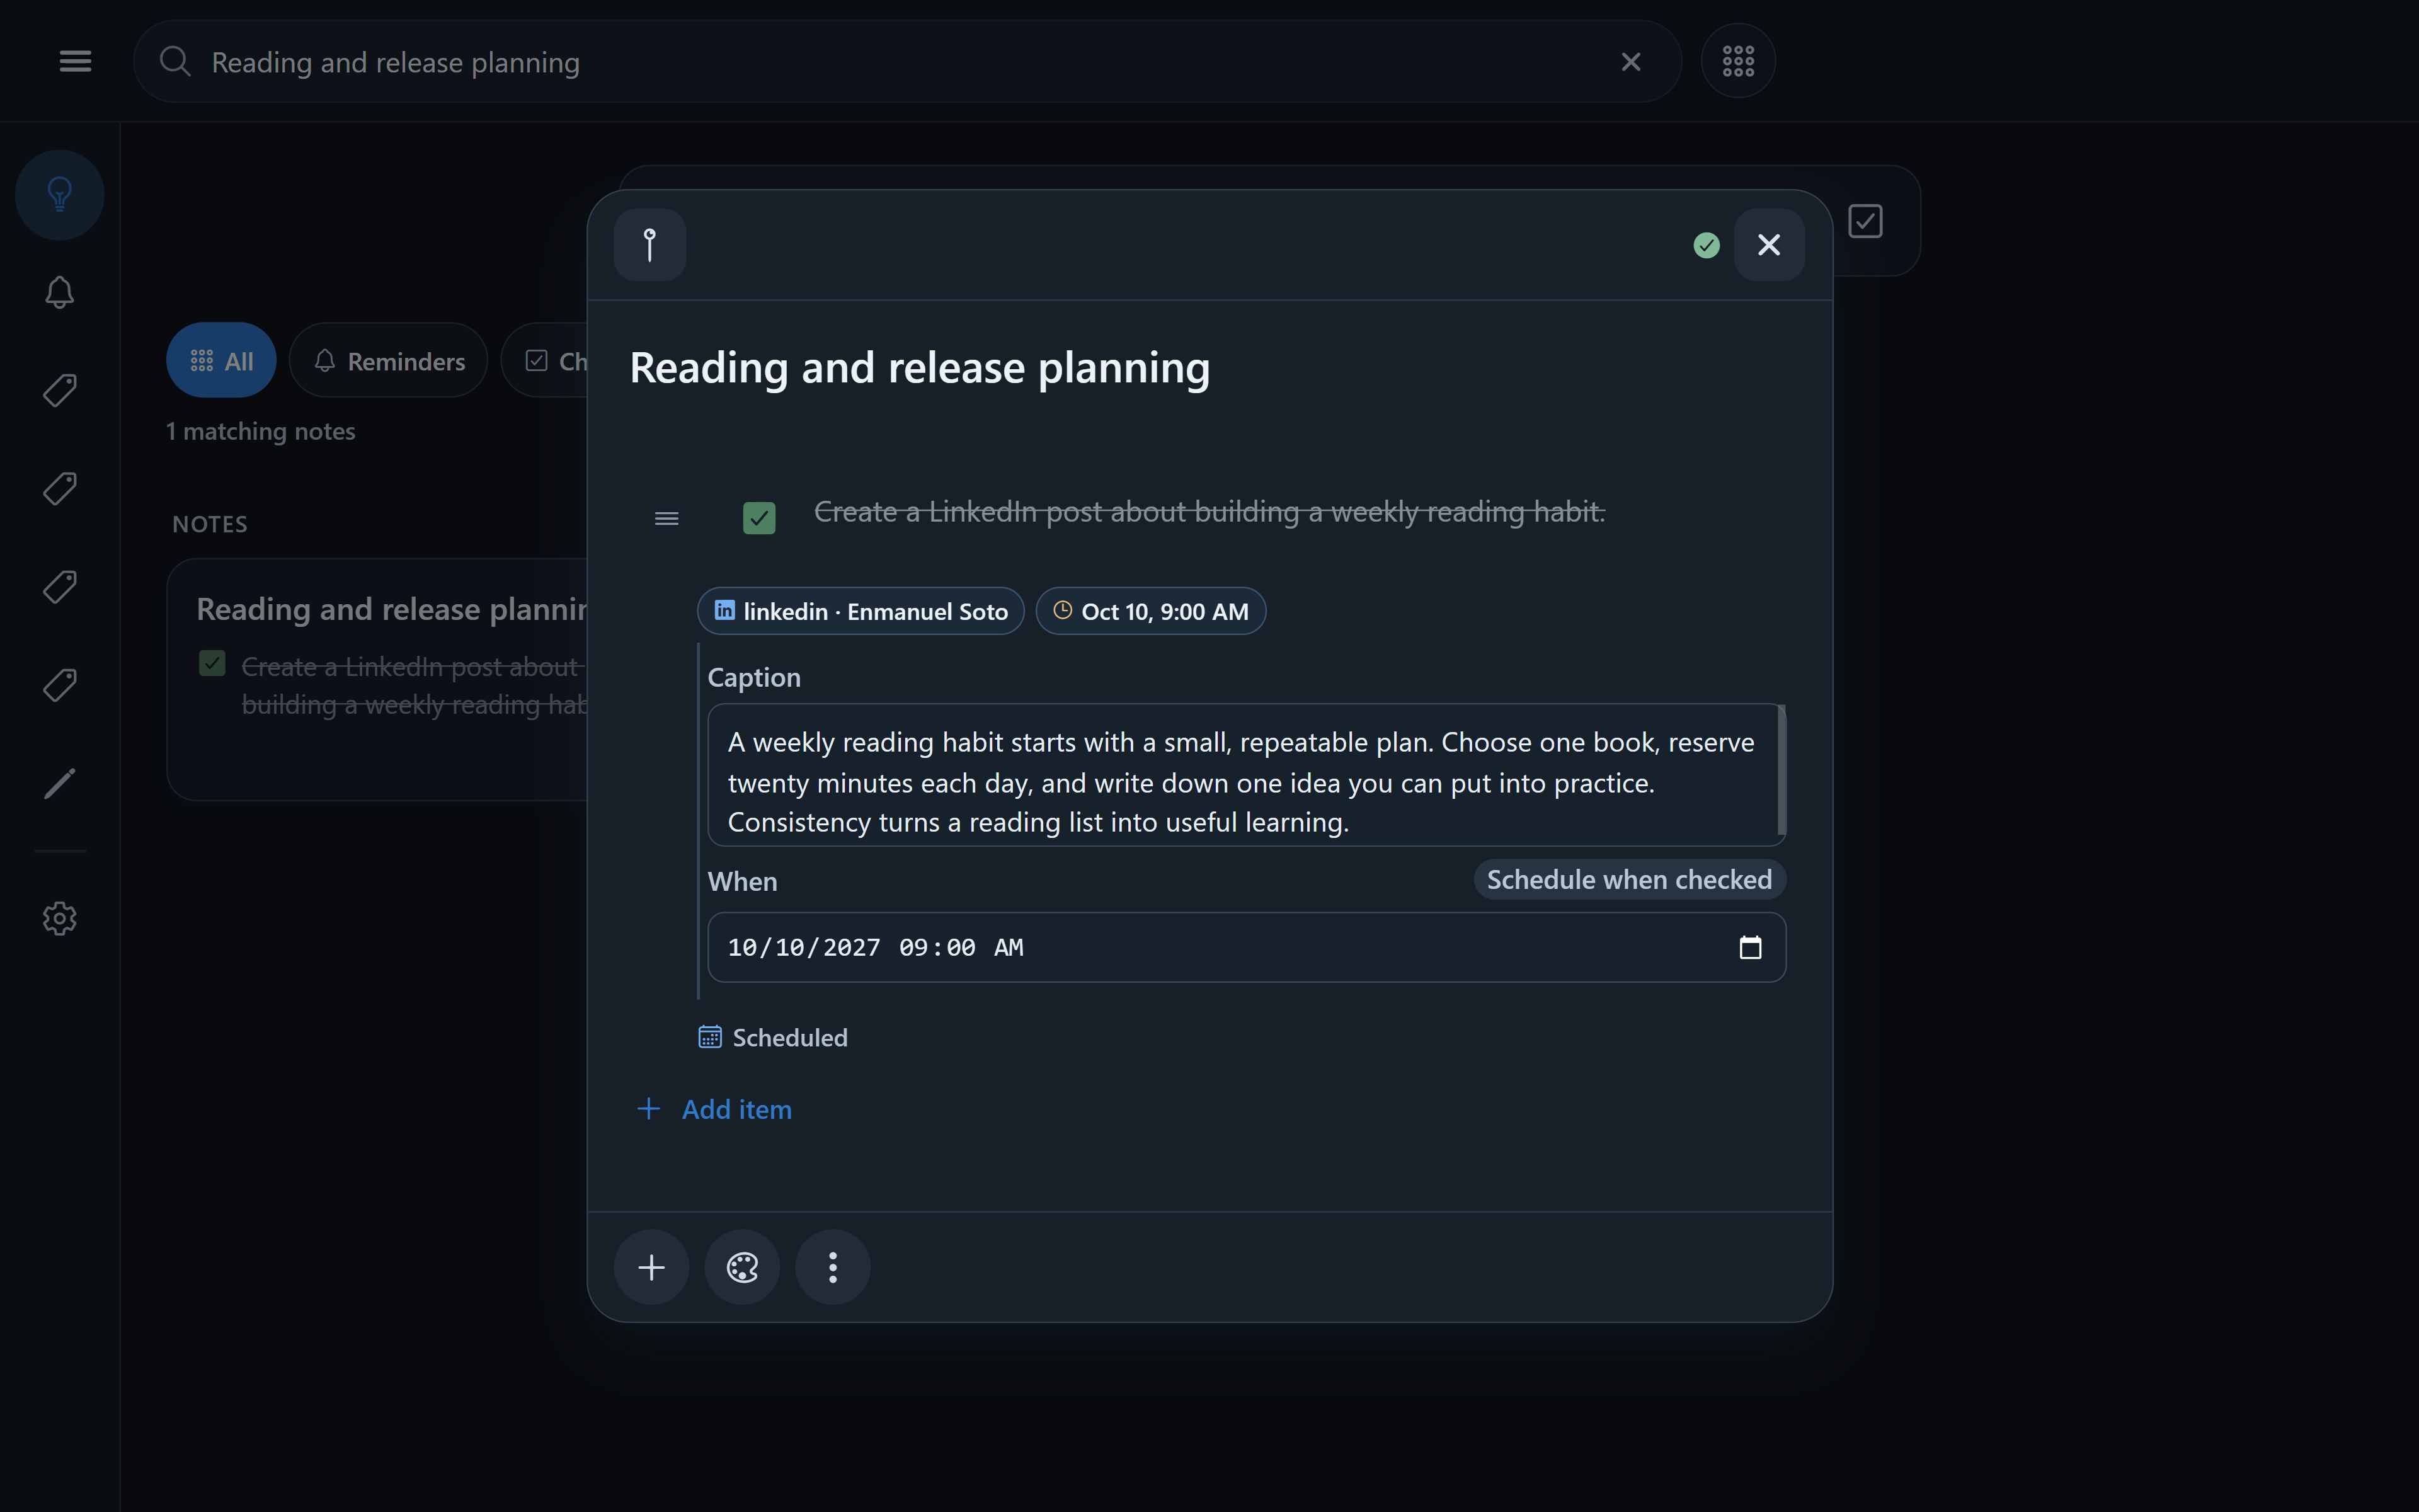Click the Oct 10, 9:00 AM chip
Viewport: 2419px width, 1512px height.
(1150, 611)
